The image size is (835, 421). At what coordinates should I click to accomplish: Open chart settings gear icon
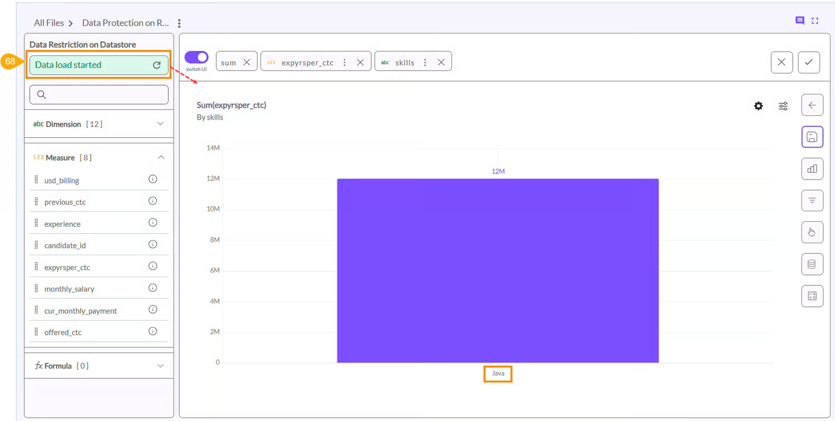coord(758,106)
